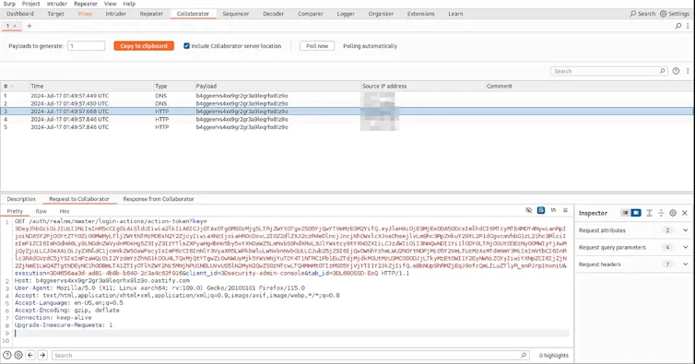Collapse all Inspector sections icon
Image resolution: width=695 pixels, height=364 pixels.
tap(661, 213)
